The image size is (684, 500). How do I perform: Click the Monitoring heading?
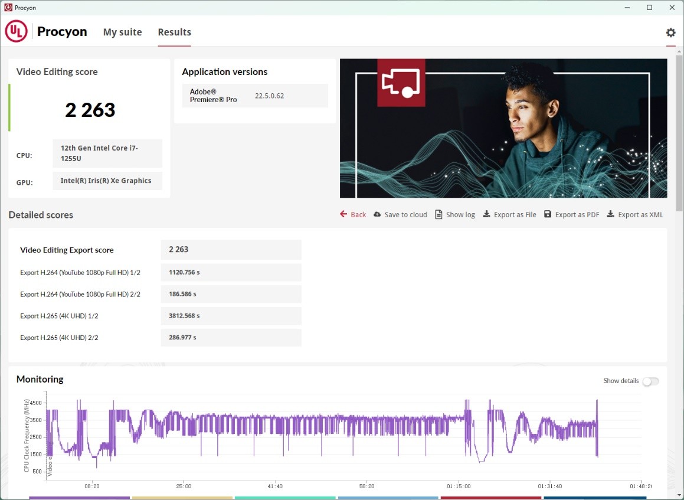point(40,379)
